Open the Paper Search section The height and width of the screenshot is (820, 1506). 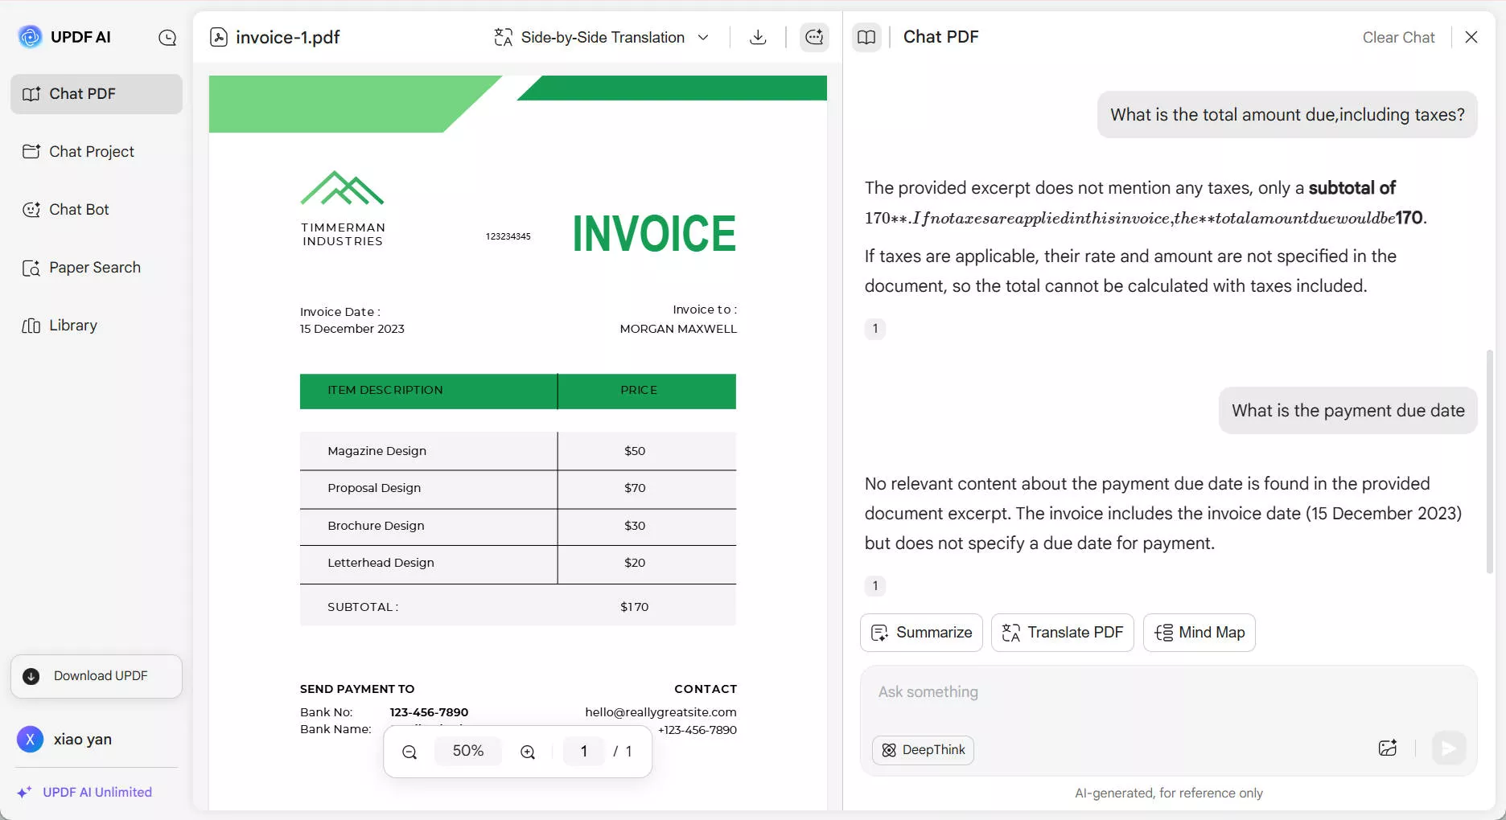pos(94,267)
